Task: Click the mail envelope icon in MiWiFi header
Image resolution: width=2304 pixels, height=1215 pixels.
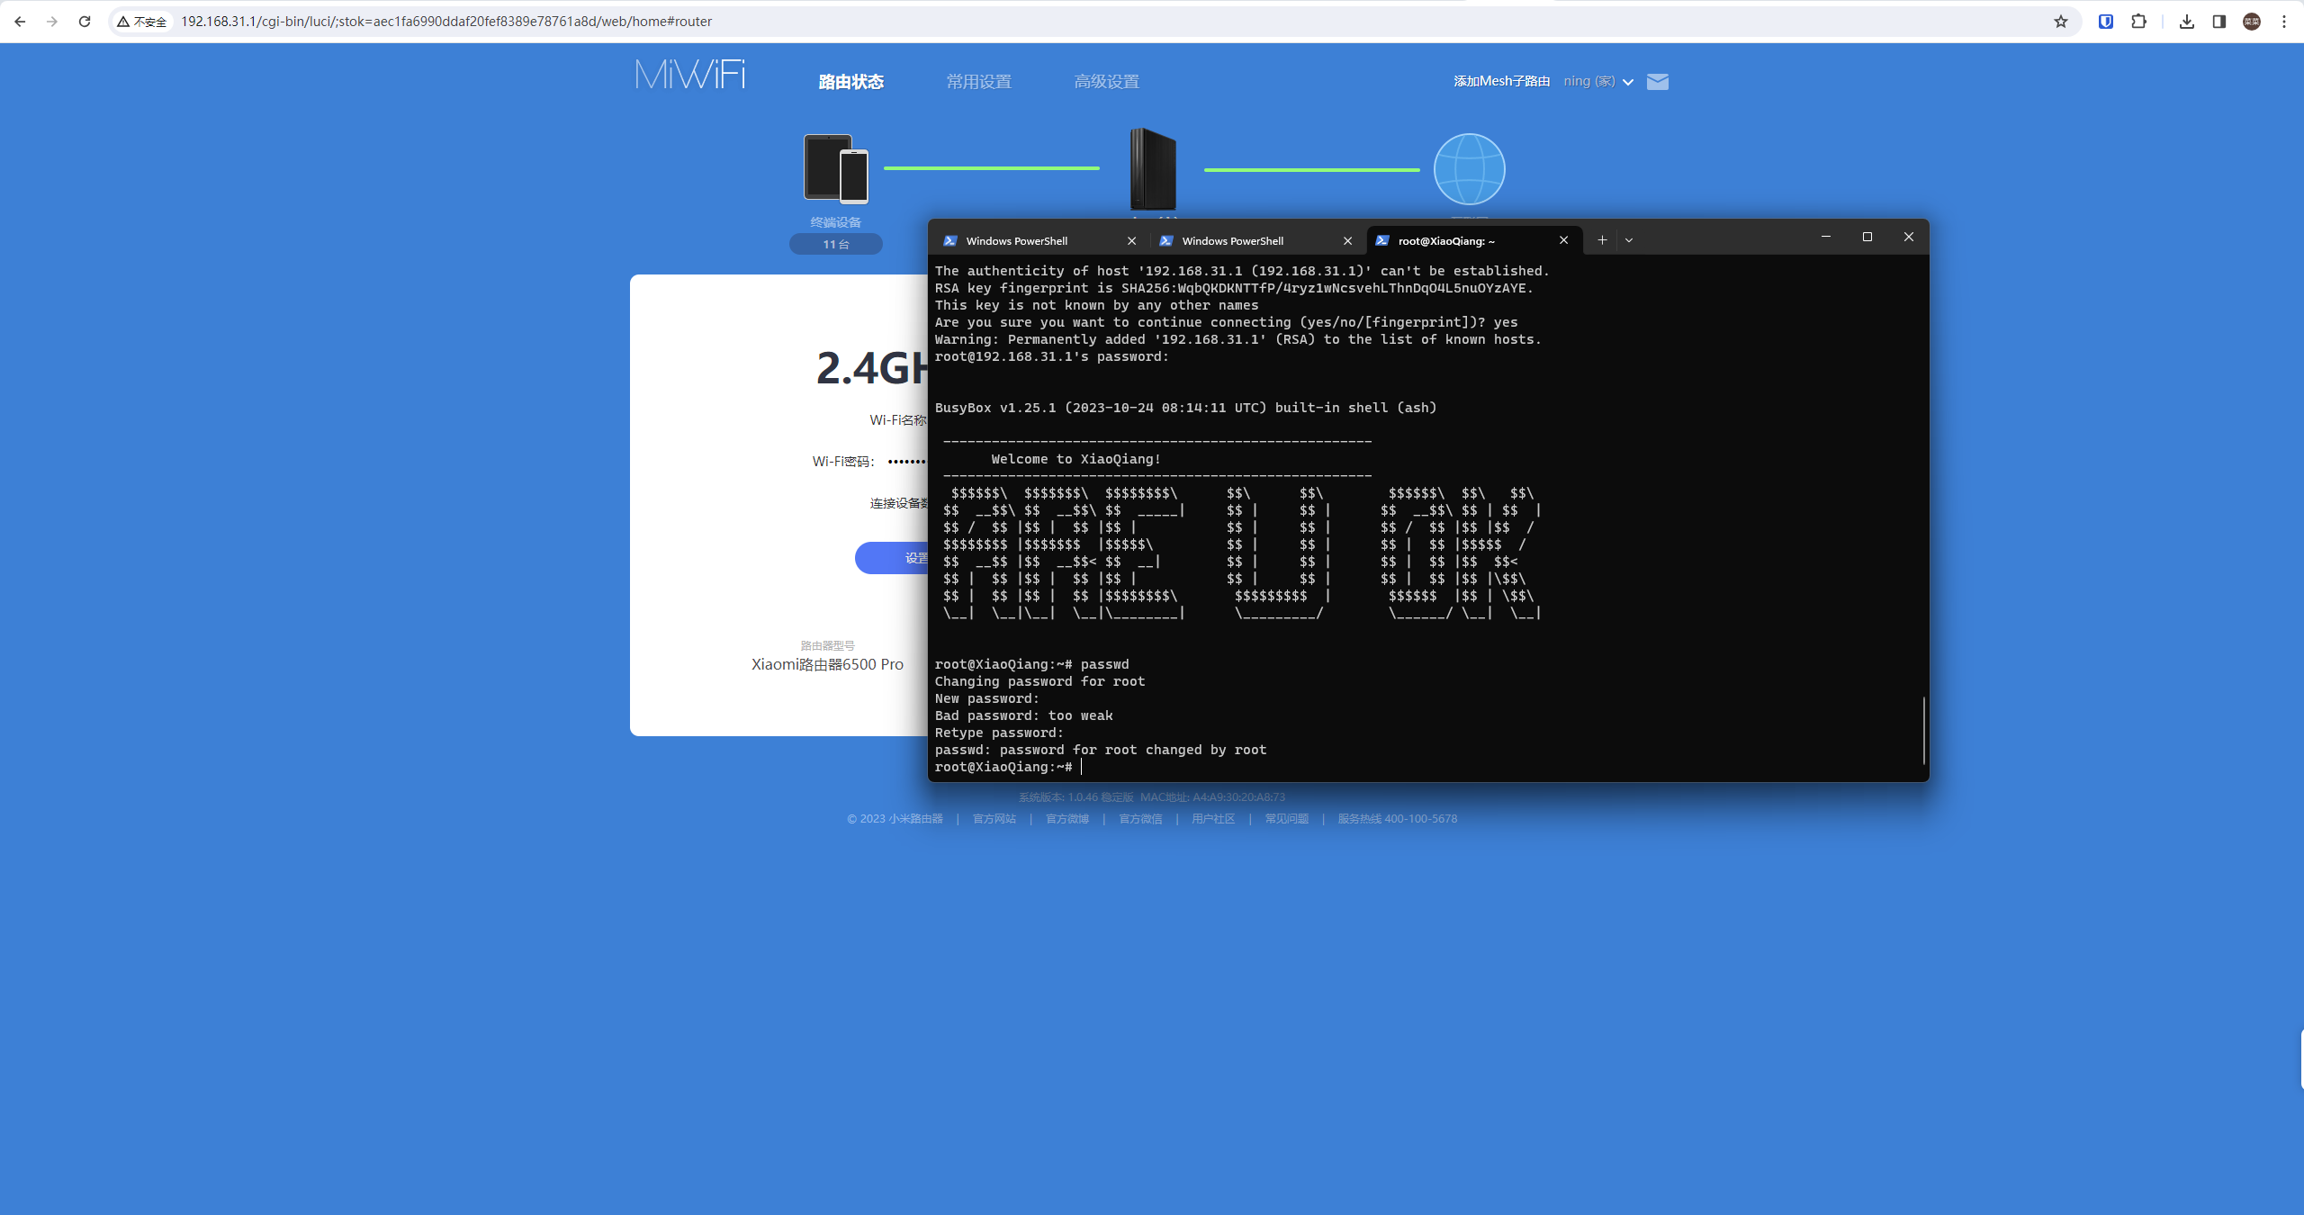Action: click(1657, 82)
